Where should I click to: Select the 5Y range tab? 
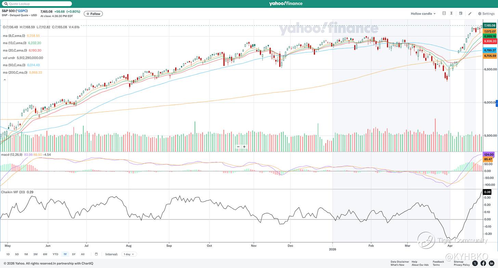click(x=74, y=254)
